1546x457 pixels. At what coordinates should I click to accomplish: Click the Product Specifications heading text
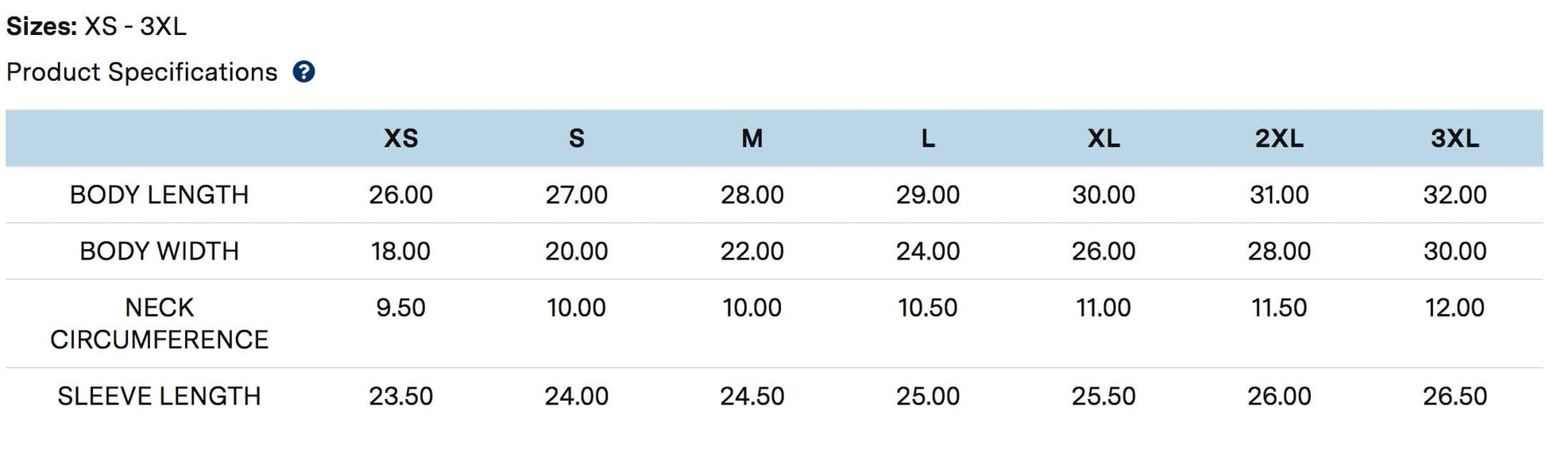pyautogui.click(x=142, y=72)
